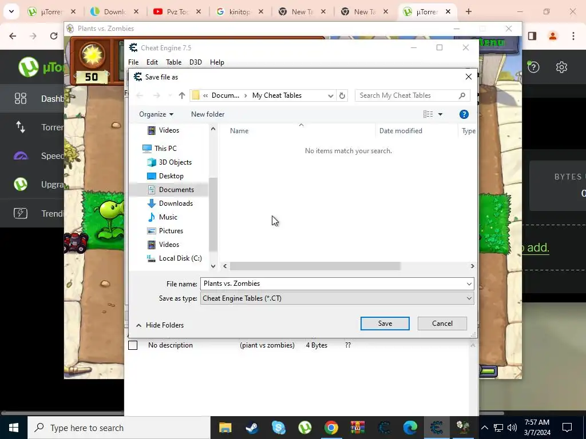Expand the address bar path dropdown
The height and width of the screenshot is (439, 586).
pos(330,95)
